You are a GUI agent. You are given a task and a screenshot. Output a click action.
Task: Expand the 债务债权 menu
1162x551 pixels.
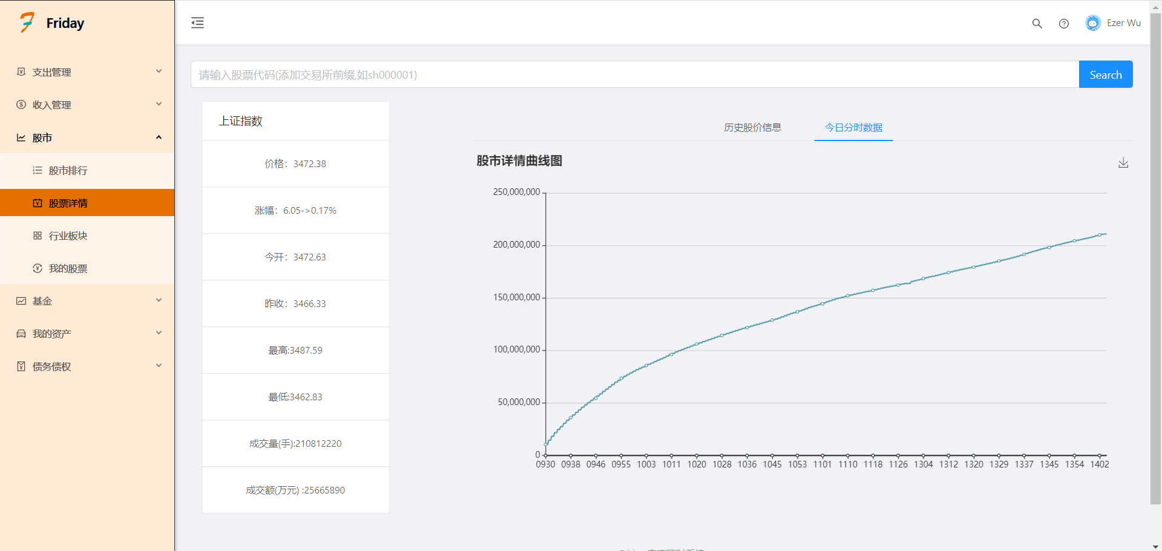click(x=87, y=366)
